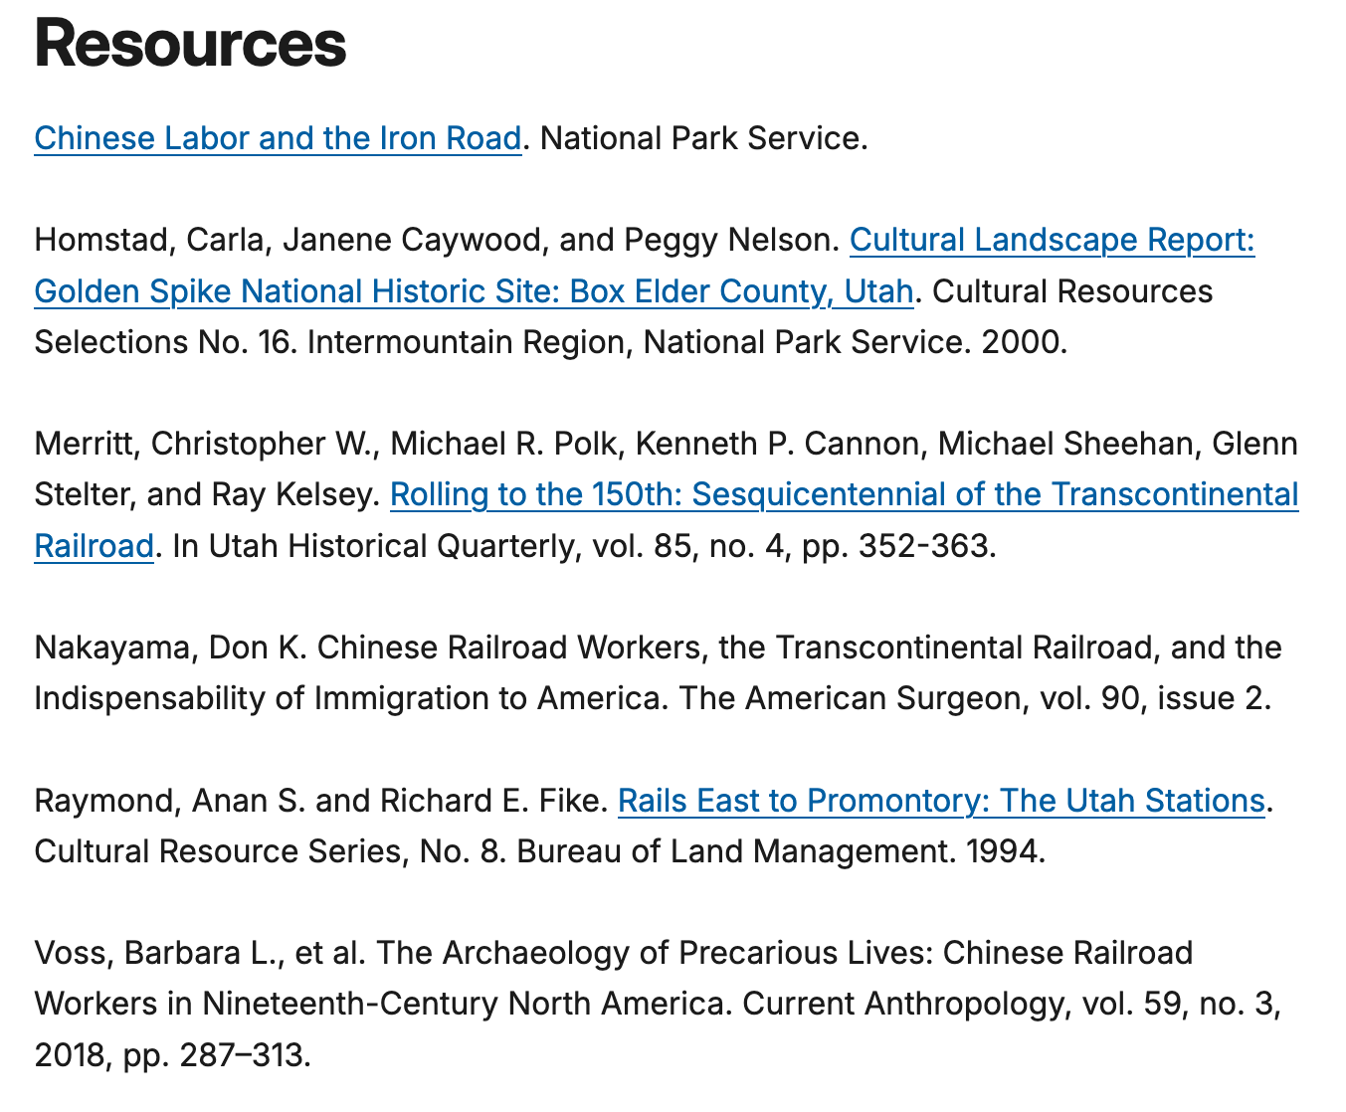
Task: Click the text 'National Park Service.' after first link
Action: click(704, 138)
